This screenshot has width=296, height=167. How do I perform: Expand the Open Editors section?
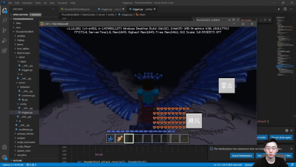pyautogui.click(x=20, y=15)
